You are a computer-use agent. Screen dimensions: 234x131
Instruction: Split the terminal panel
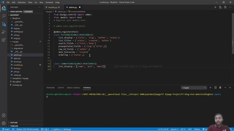click(x=215, y=88)
